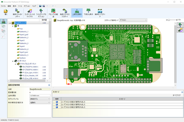
Task: Click the filter funnel icon right of canvas
Action: 180,25
